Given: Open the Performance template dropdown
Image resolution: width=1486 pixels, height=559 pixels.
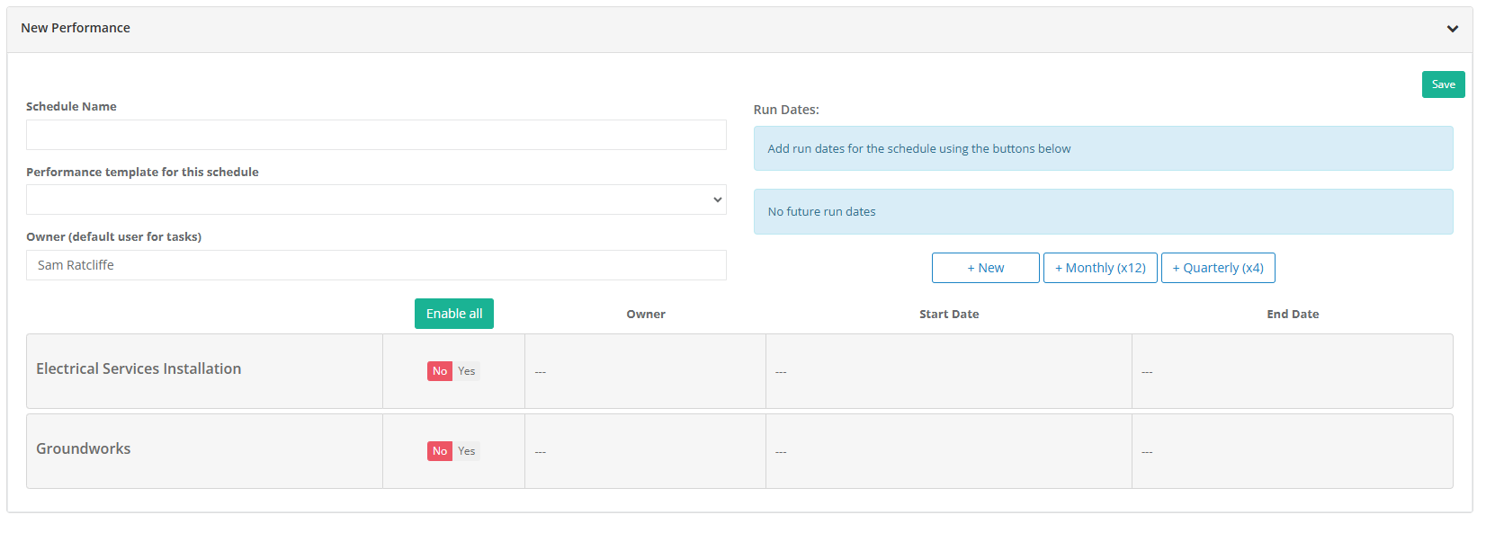Looking at the screenshot, I should pos(376,200).
